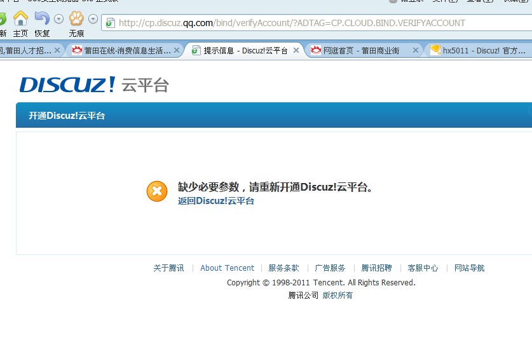The width and height of the screenshot is (532, 347).
Task: Close the 网逛首页 - 莆田商业街 tab
Action: pyautogui.click(x=416, y=51)
